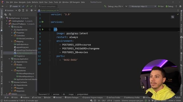Click the Collapse All icon in Solution panel

click(27, 10)
